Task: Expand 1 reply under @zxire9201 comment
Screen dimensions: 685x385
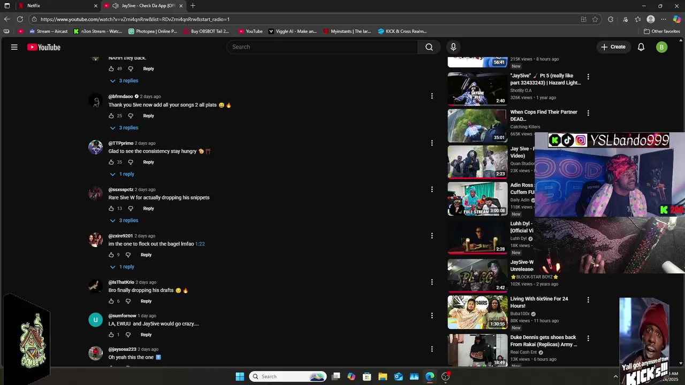Action: (122, 267)
